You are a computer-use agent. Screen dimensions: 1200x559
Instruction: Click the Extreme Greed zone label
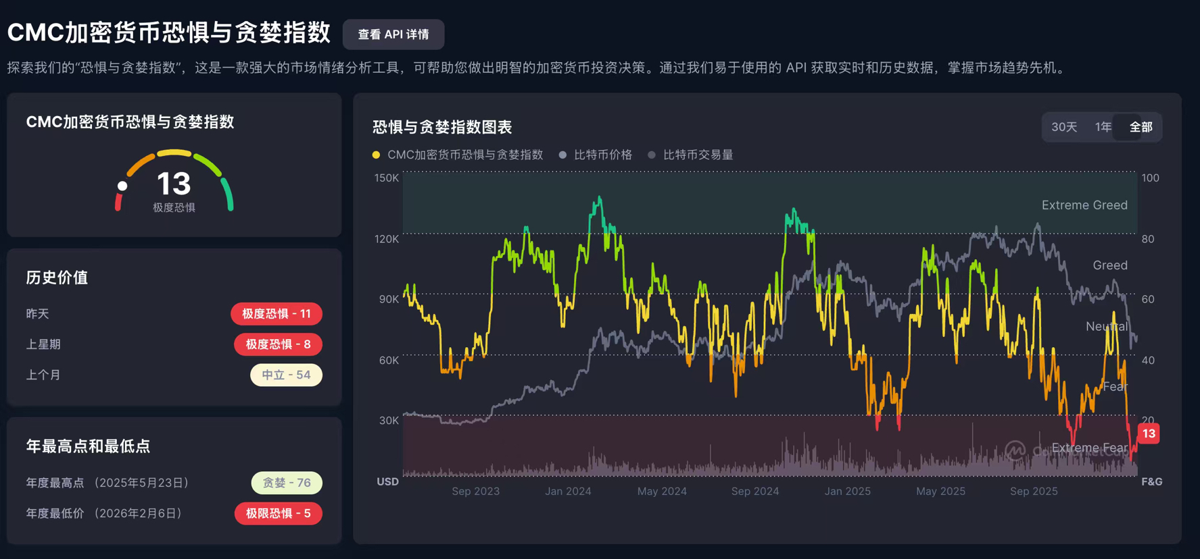point(1084,205)
